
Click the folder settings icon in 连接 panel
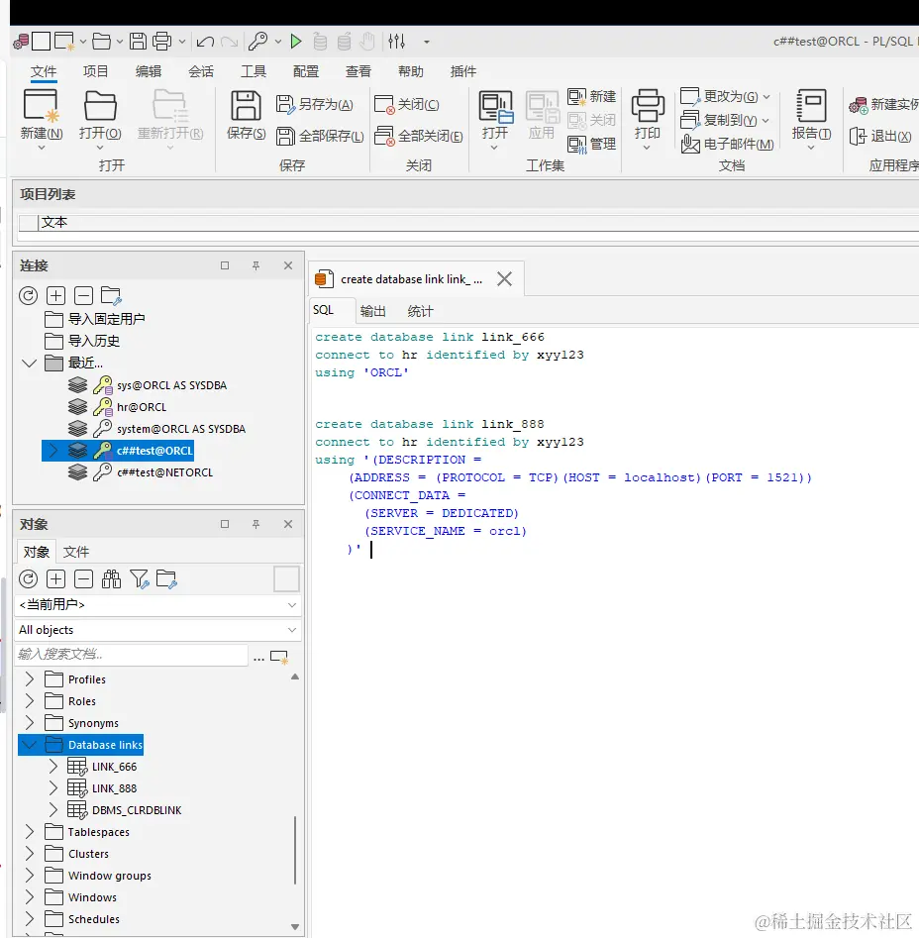click(111, 295)
